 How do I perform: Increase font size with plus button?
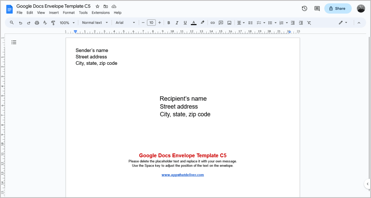coord(159,23)
